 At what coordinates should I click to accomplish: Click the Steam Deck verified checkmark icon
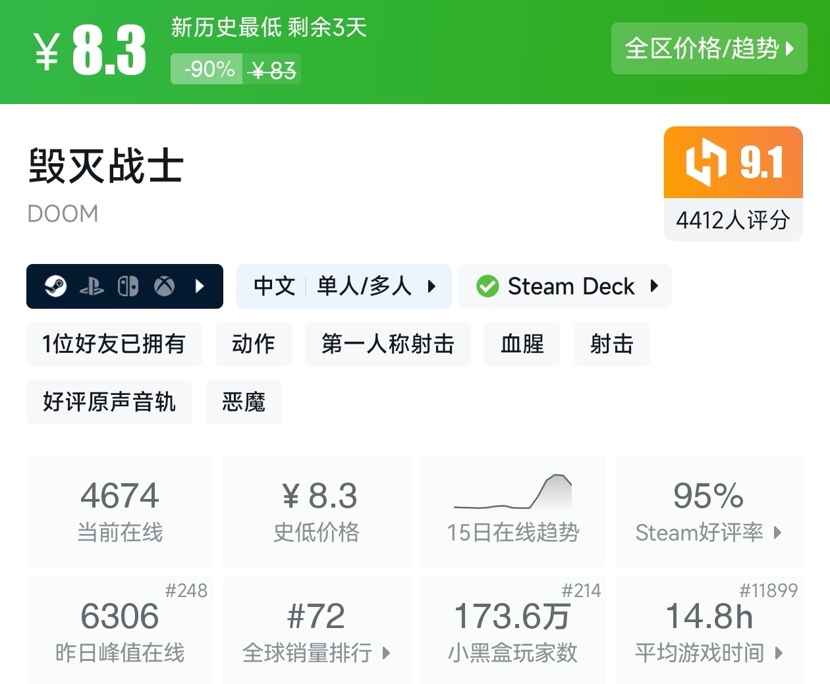tap(487, 286)
